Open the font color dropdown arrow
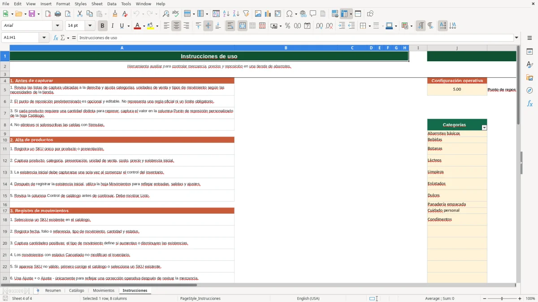538x302 pixels. click(x=144, y=26)
